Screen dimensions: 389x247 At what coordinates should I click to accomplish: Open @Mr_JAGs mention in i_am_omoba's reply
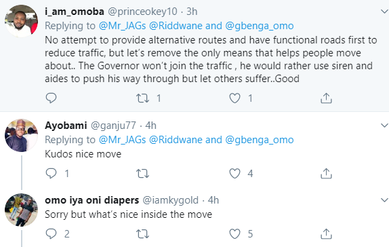click(x=122, y=26)
